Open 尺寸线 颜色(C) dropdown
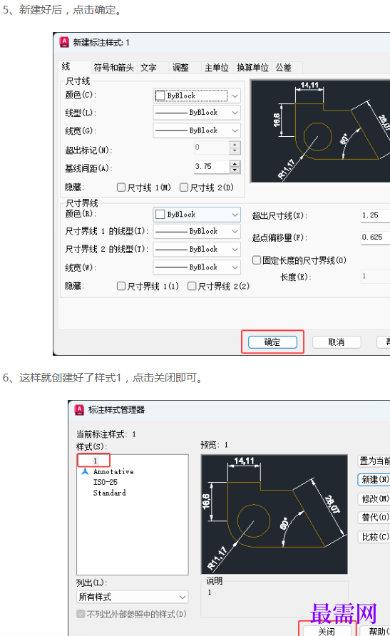 tap(197, 96)
